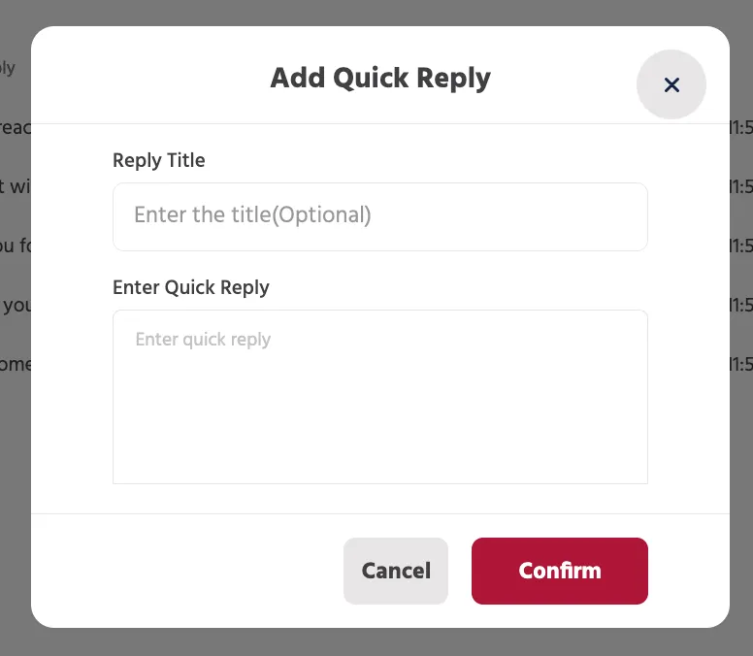This screenshot has width=753, height=656.
Task: Save the quick reply using Confirm
Action: point(560,571)
